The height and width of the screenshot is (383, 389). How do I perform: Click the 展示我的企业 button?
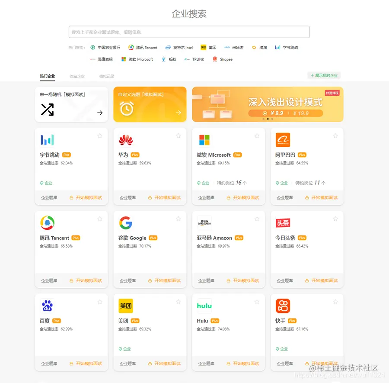(324, 75)
